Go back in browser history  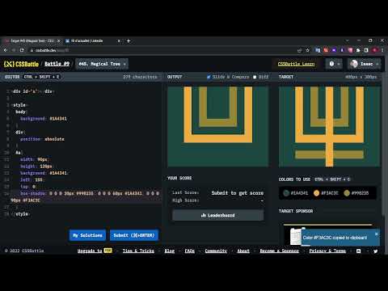(x=5, y=50)
